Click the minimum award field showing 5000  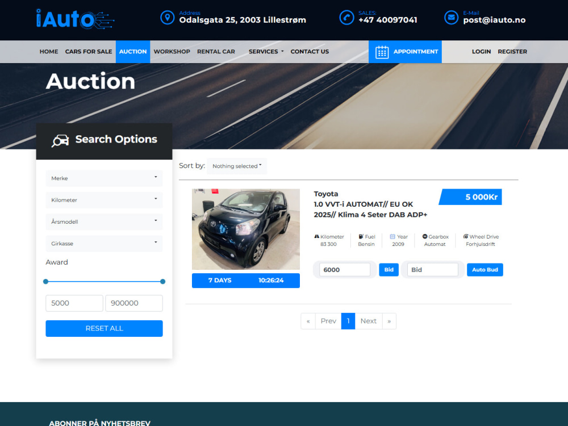tap(74, 303)
